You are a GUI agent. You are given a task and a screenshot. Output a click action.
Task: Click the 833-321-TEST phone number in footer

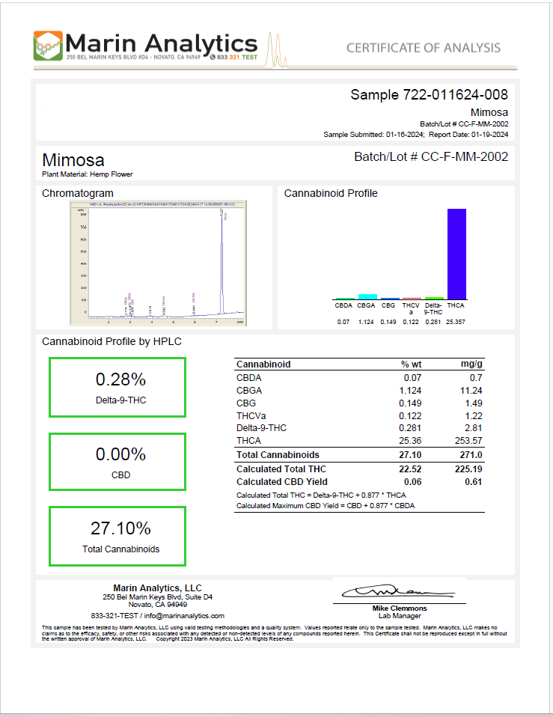click(115, 615)
